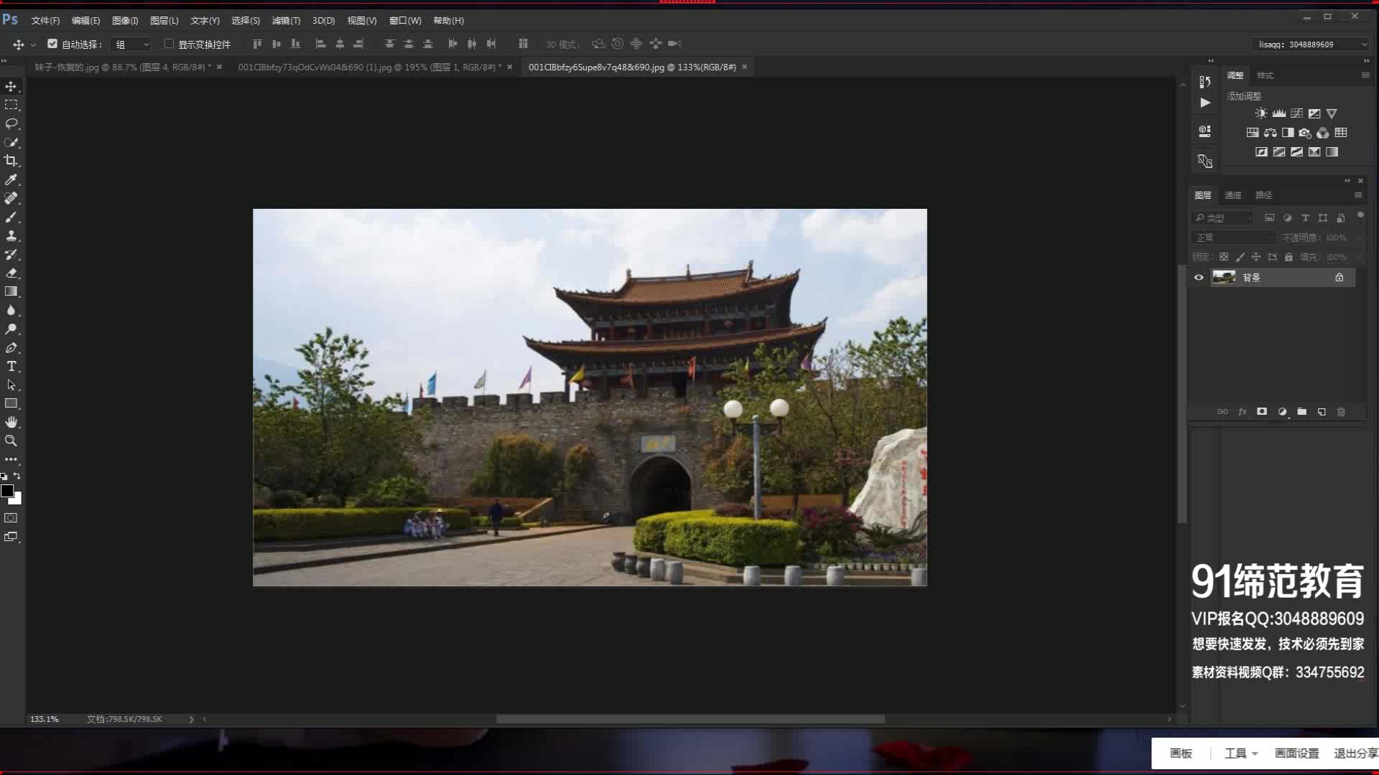Open the Auto-Select 组 dropdown
The image size is (1379, 775).
point(131,44)
